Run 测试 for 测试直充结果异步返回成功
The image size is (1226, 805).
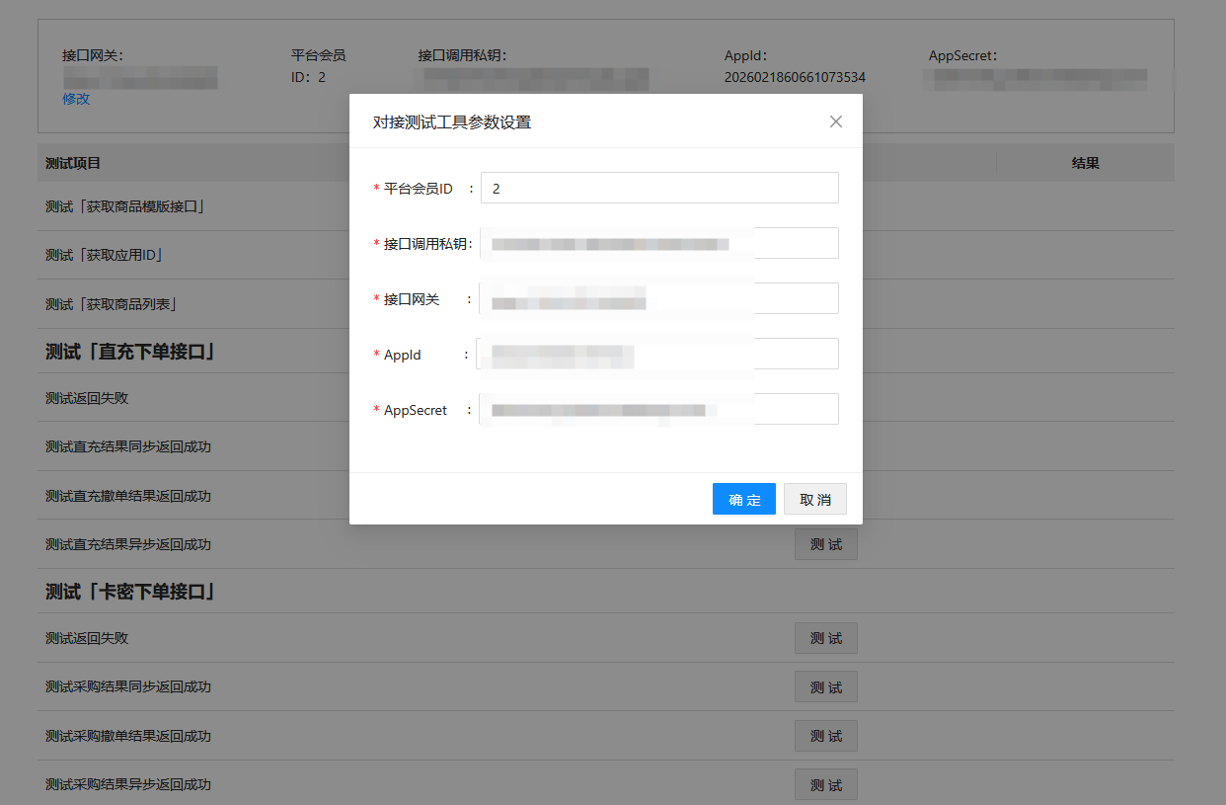point(825,544)
